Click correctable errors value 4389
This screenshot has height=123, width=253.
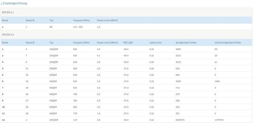[178, 81]
